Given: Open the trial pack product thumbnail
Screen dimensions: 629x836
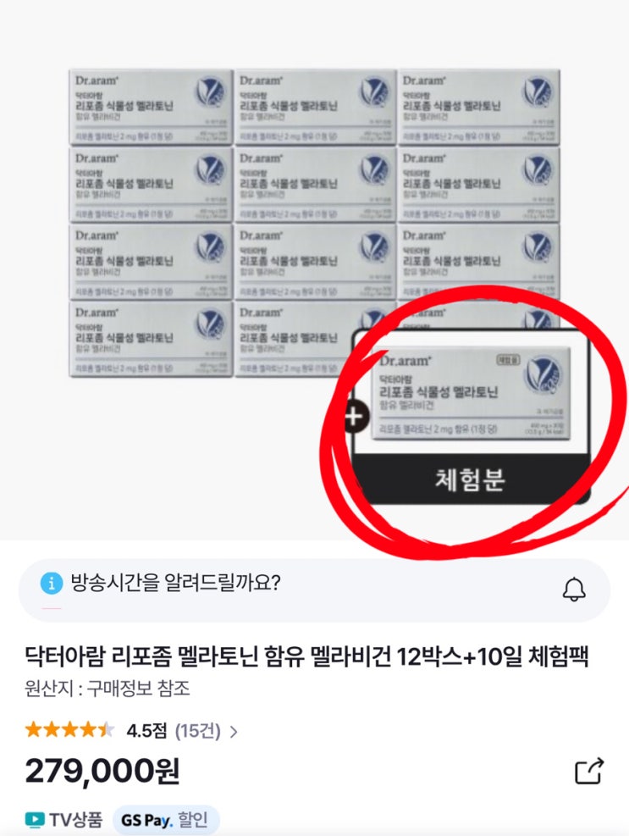Looking at the screenshot, I should [472, 394].
